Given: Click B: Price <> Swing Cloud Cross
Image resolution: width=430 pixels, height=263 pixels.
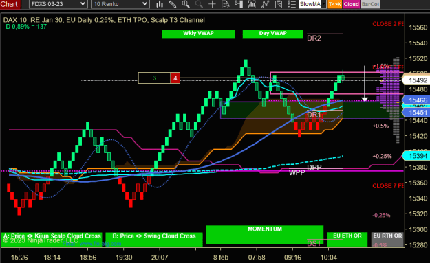Looking at the screenshot, I should click(154, 239).
